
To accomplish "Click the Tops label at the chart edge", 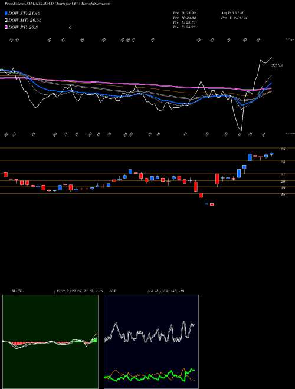I will coord(289,39).
